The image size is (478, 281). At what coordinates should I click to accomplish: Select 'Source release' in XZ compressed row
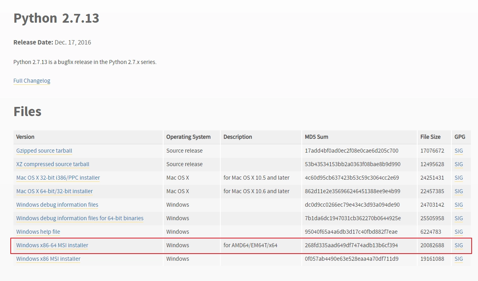tap(184, 164)
